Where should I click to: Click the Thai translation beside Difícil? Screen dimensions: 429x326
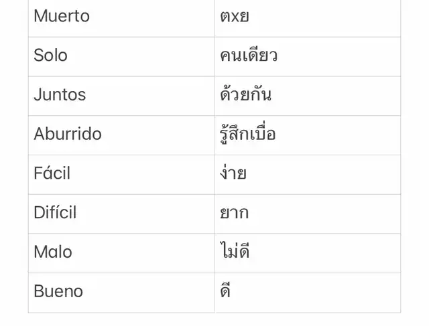[235, 213]
